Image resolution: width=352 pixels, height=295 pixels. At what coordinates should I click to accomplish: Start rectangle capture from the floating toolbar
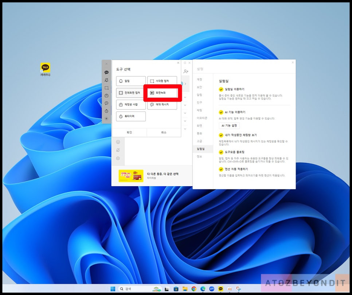pyautogui.click(x=106, y=88)
